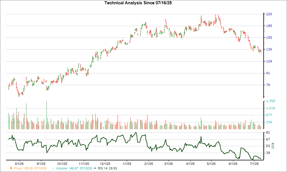The image size is (287, 172).
Task: Click the teal Volume legend dash
Action: pyautogui.click(x=53, y=168)
